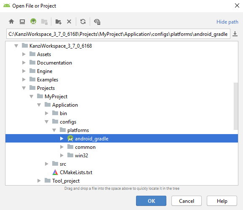Expand the Examples folder arrow
The height and width of the screenshot is (210, 243).
click(24, 79)
